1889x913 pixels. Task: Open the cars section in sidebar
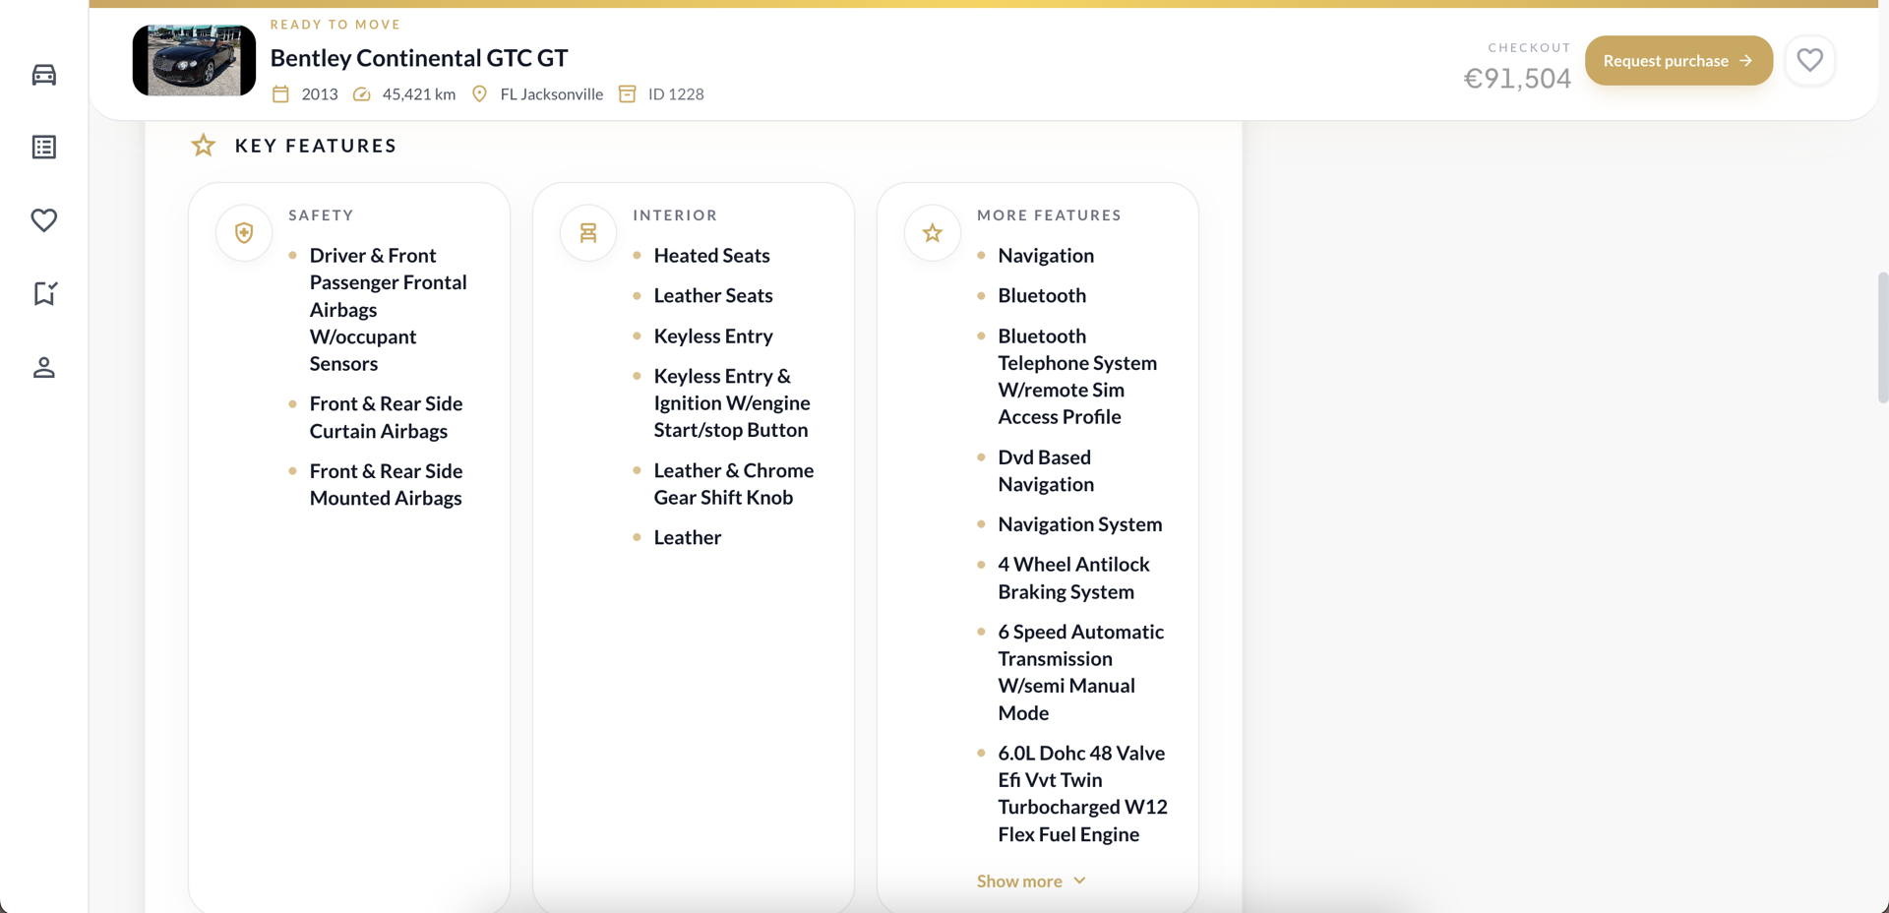[x=43, y=75]
